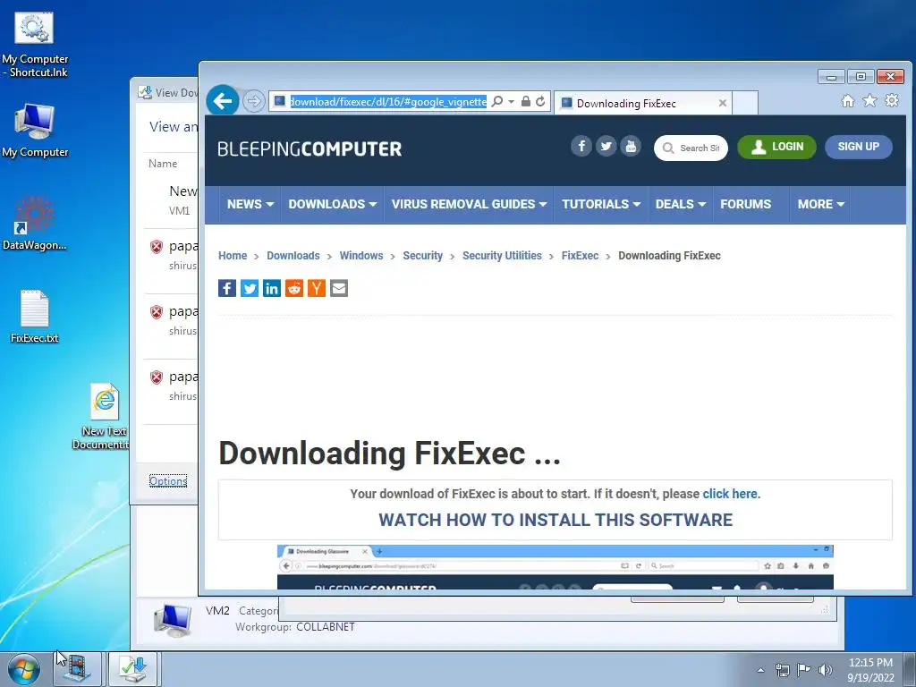
Task: Go to Downloads breadcrumb link
Action: tap(293, 255)
